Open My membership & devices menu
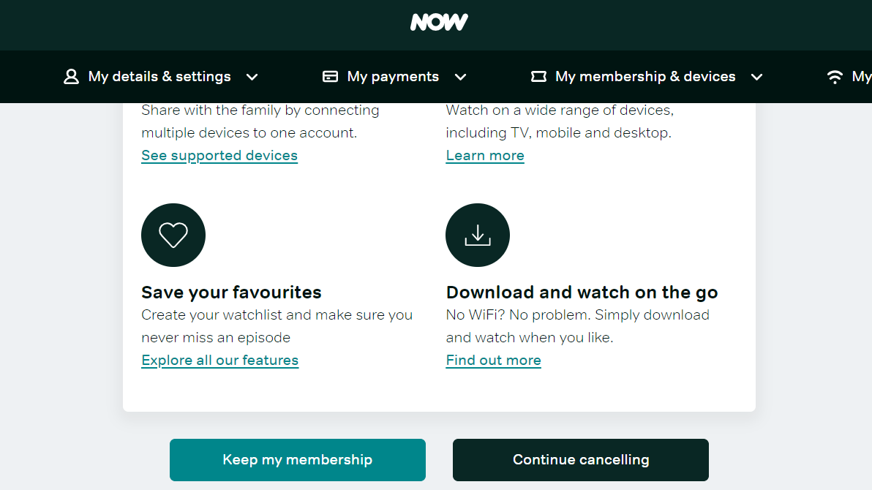The width and height of the screenshot is (872, 490). click(645, 77)
